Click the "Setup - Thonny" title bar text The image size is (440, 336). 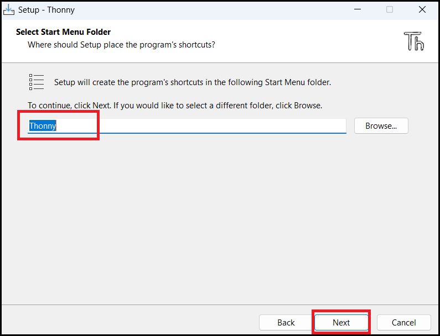tap(46, 10)
